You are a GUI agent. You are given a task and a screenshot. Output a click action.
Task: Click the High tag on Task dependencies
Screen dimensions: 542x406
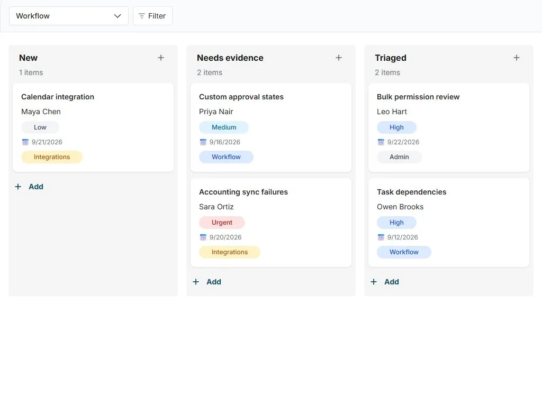point(396,223)
